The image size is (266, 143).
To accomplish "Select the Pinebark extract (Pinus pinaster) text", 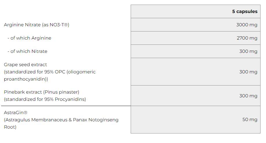I will coord(42,92).
